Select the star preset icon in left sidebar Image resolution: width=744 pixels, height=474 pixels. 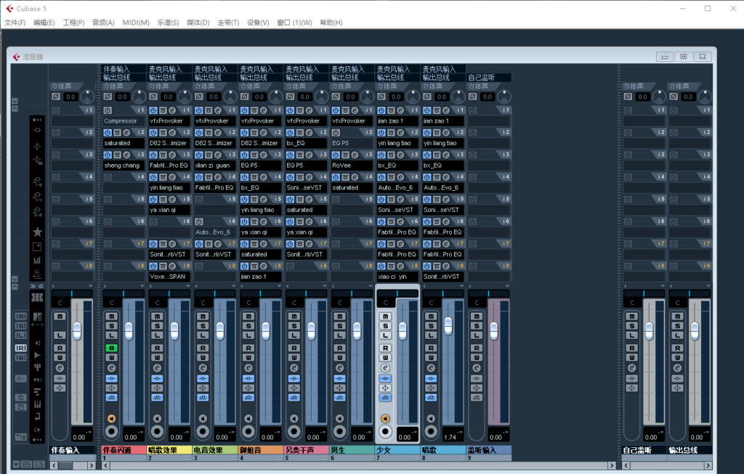point(37,232)
